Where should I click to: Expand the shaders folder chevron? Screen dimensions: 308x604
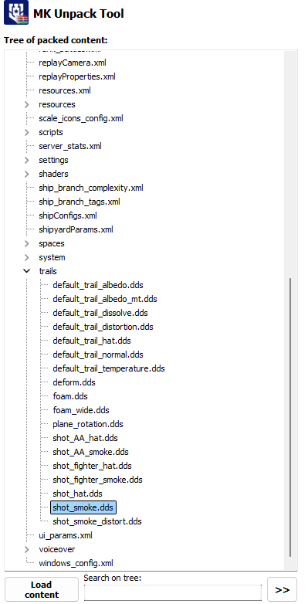(x=26, y=174)
